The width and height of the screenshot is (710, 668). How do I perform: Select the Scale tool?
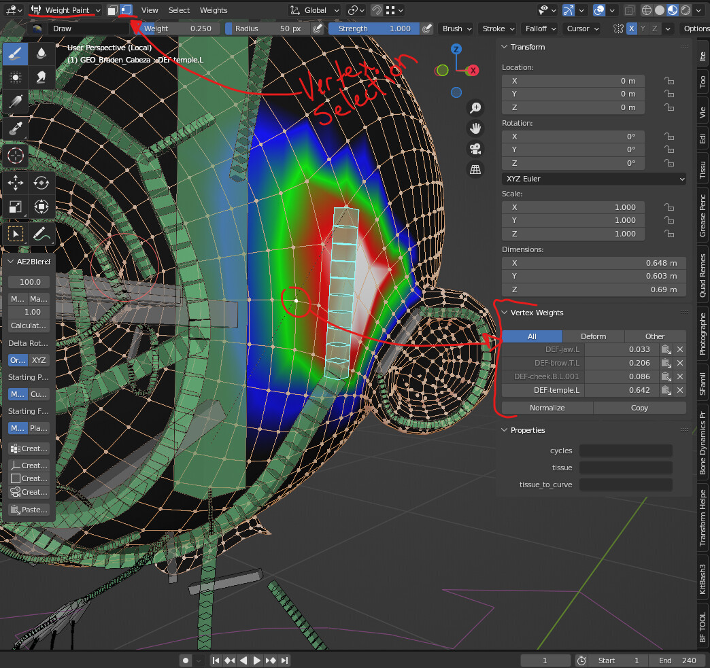16,207
